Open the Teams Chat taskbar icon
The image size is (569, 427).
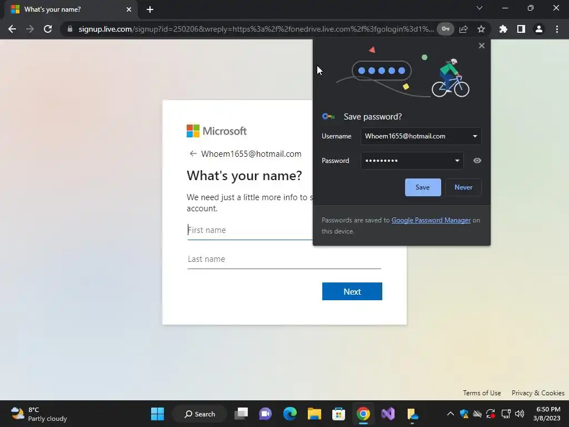click(x=265, y=414)
